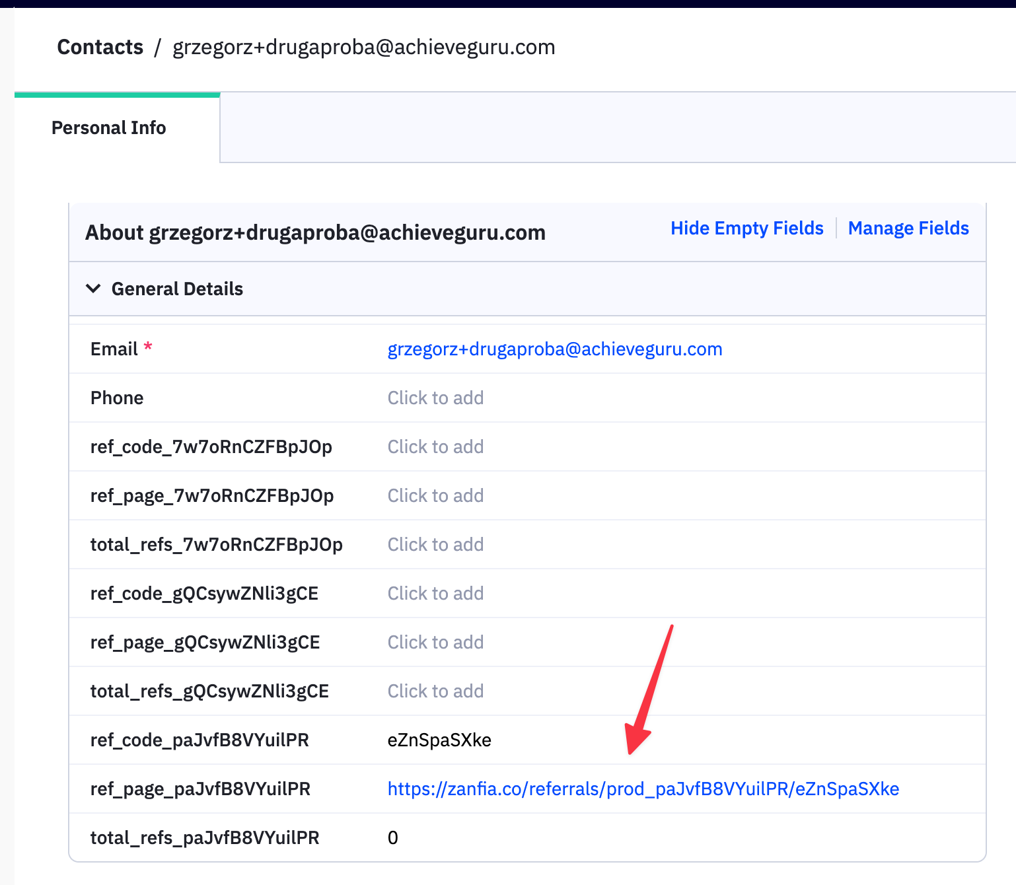Add value for ref_code_gQCsywZNli3gCE

point(435,593)
